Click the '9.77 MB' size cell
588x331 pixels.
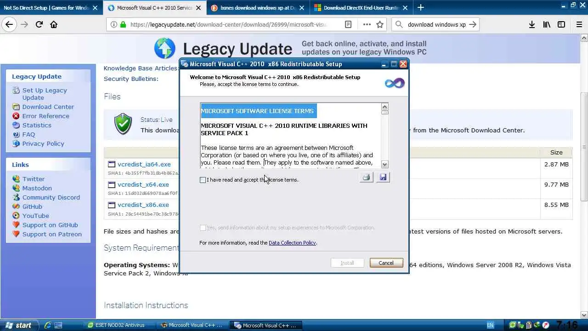click(556, 184)
